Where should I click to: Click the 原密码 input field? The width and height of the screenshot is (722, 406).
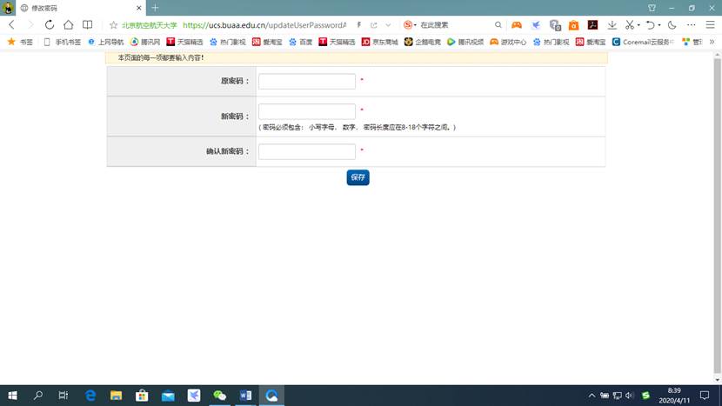click(306, 81)
